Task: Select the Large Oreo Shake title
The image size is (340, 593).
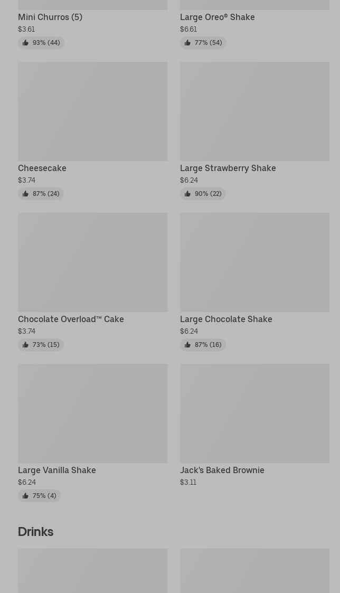Action: tap(217, 17)
